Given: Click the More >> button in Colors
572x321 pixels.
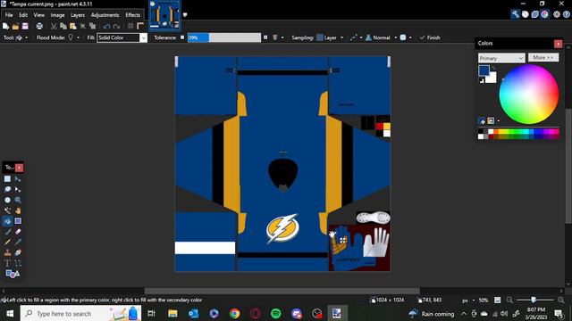Looking at the screenshot, I should (543, 57).
